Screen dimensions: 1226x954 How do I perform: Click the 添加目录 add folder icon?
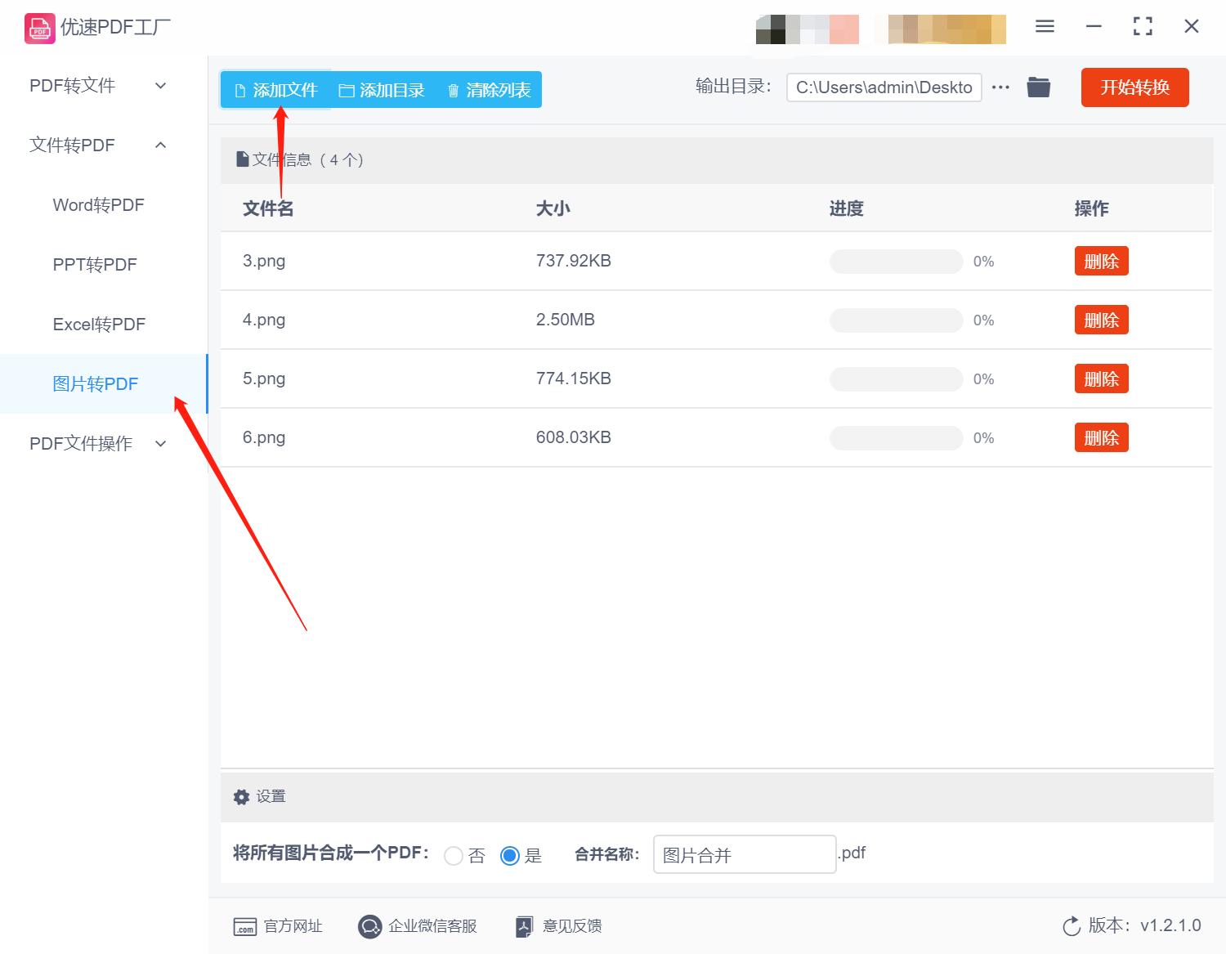(346, 90)
